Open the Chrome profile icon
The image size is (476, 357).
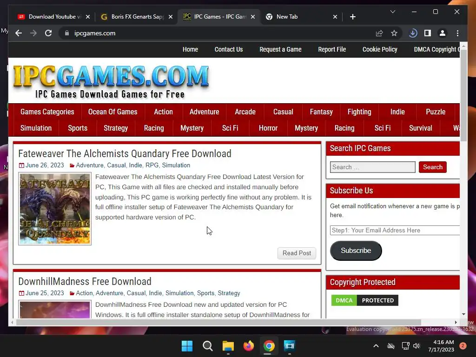tap(443, 33)
